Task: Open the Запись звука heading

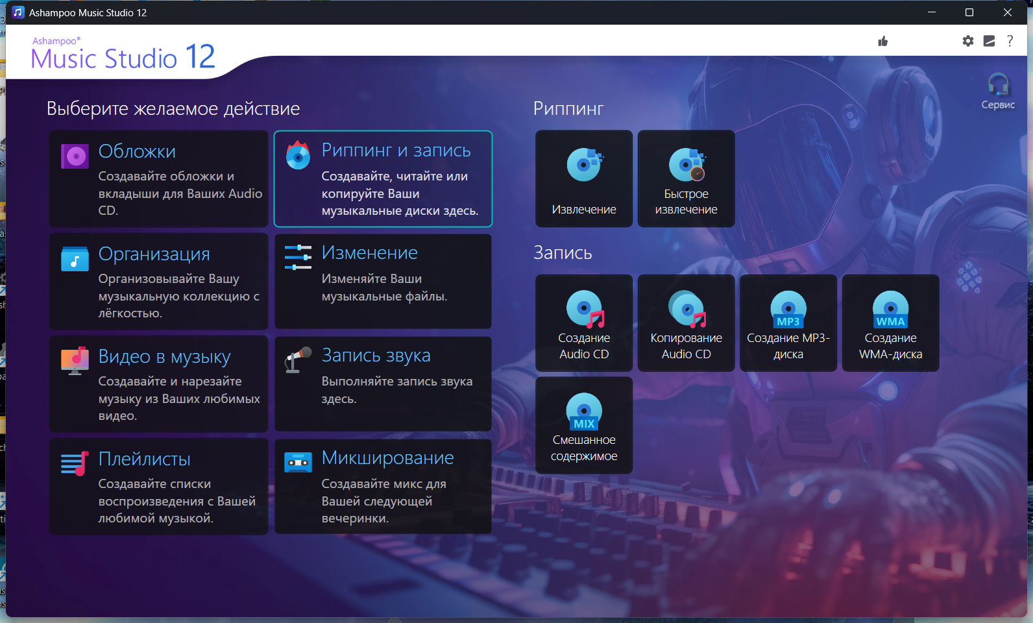Action: [x=376, y=356]
